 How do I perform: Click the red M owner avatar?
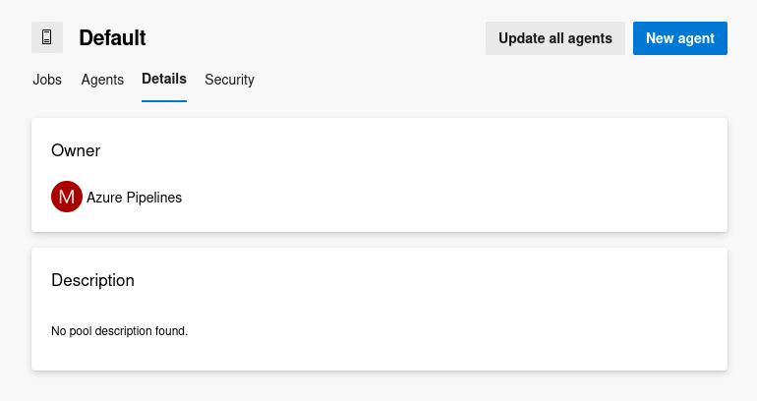[x=67, y=197]
